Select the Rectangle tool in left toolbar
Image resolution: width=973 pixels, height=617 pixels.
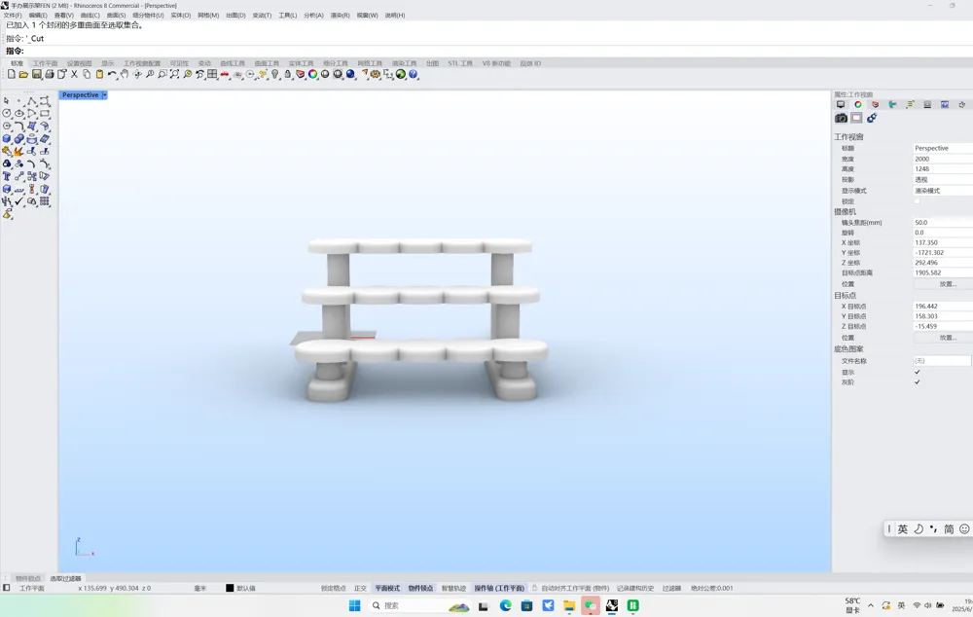[45, 113]
